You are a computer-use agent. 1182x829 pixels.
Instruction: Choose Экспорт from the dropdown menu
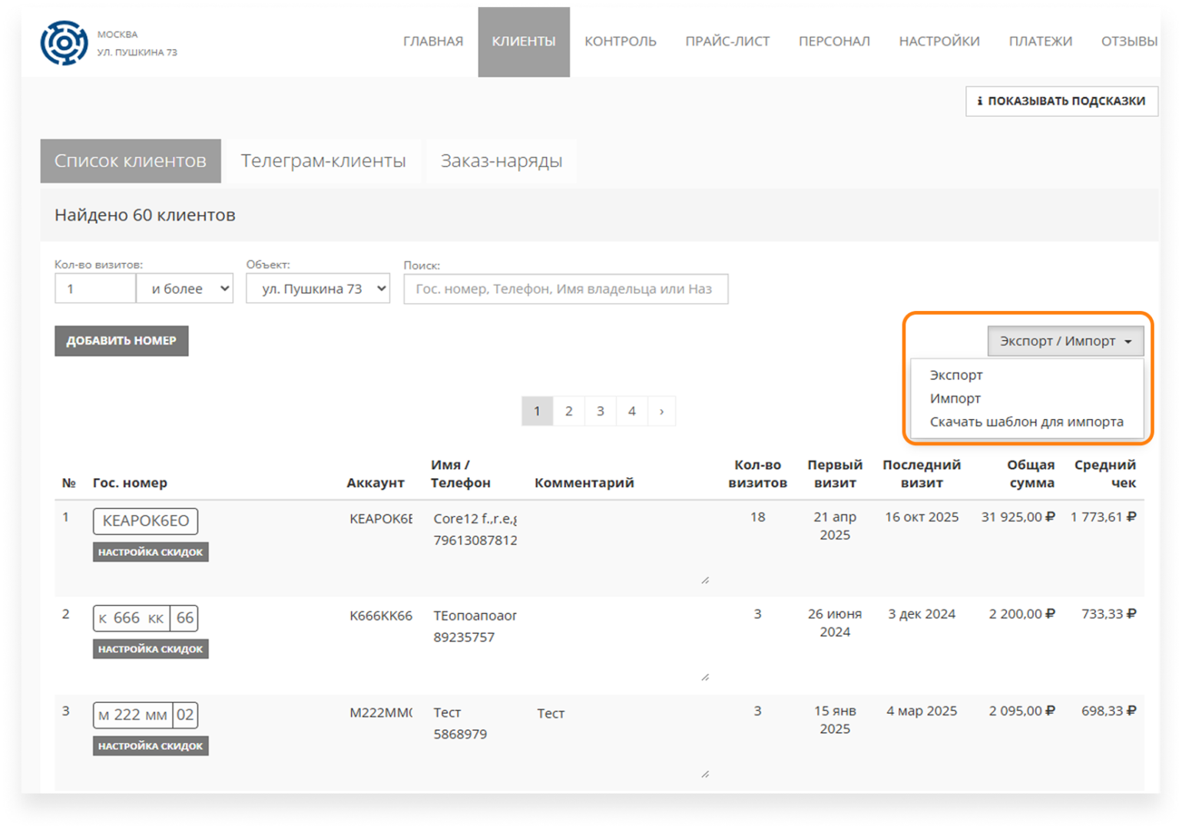955,375
